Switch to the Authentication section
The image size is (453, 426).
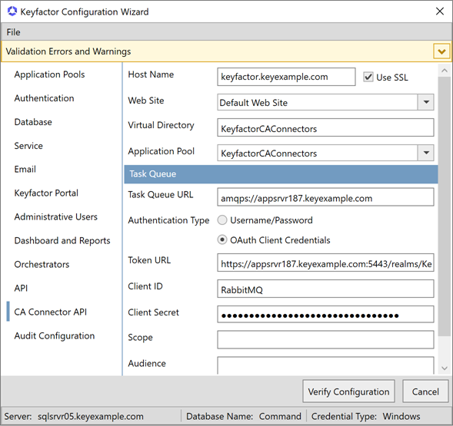click(x=44, y=98)
